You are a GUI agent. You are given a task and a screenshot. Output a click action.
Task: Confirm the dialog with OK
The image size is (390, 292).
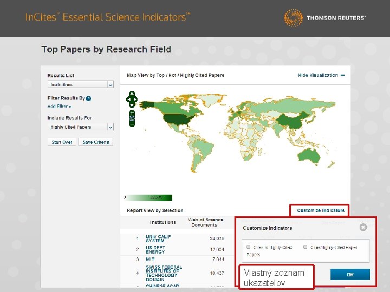(350, 275)
